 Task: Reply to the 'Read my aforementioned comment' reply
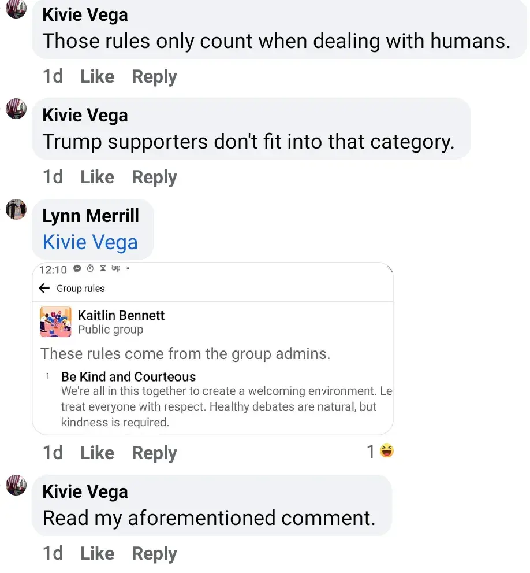click(x=154, y=554)
